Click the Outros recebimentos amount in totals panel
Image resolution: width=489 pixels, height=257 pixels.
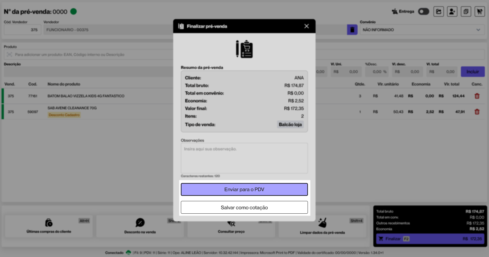(475, 223)
